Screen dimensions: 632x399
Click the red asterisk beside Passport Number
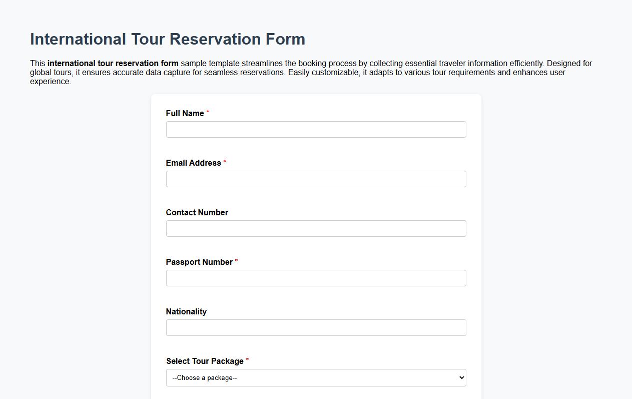point(236,261)
